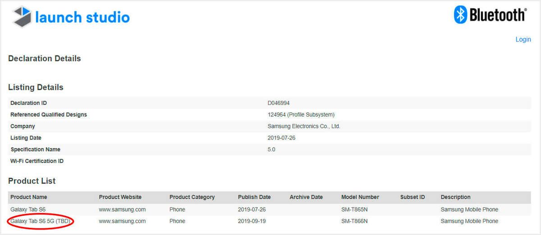Click the Description column header
The width and height of the screenshot is (541, 235).
pyautogui.click(x=455, y=197)
